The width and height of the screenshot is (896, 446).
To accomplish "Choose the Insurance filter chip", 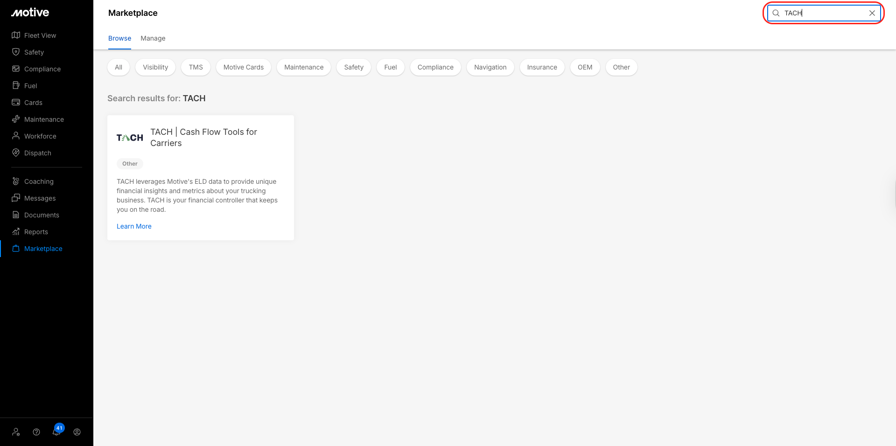I will 542,67.
